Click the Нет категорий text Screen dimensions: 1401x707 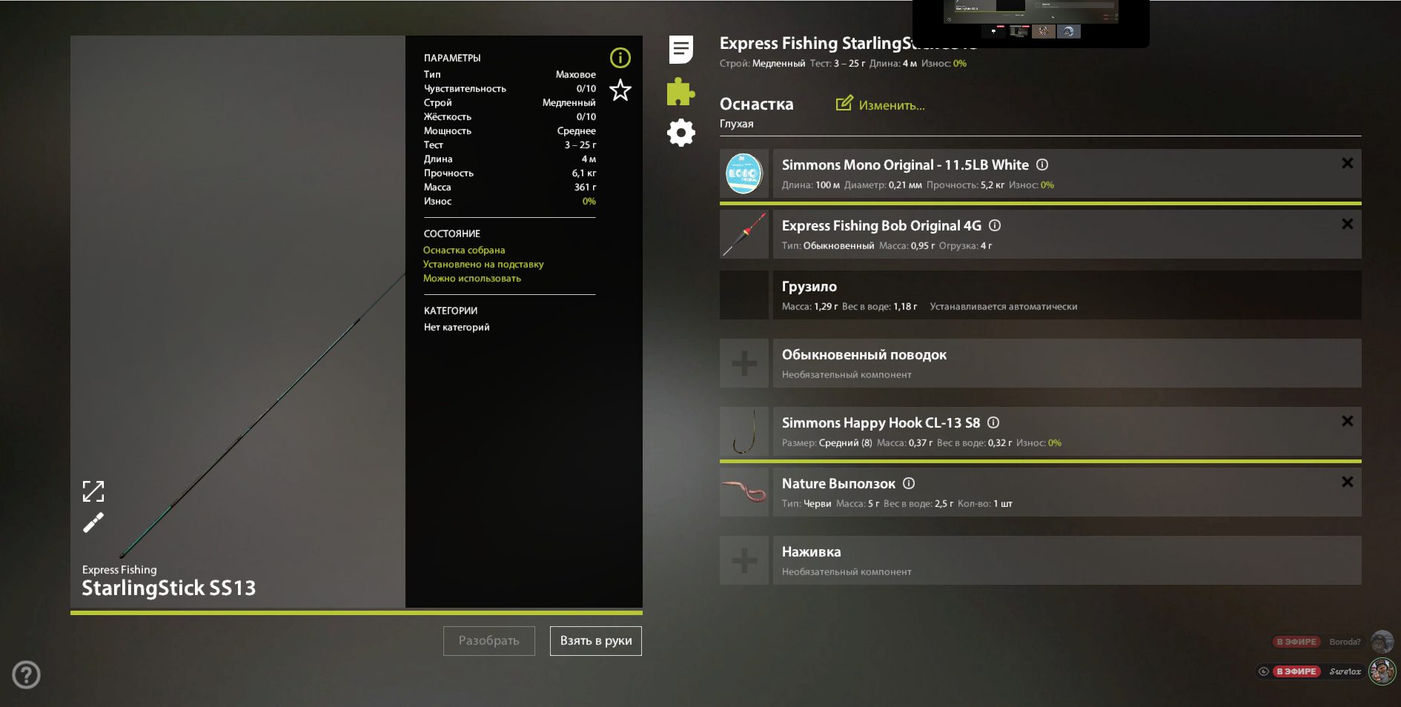point(457,328)
